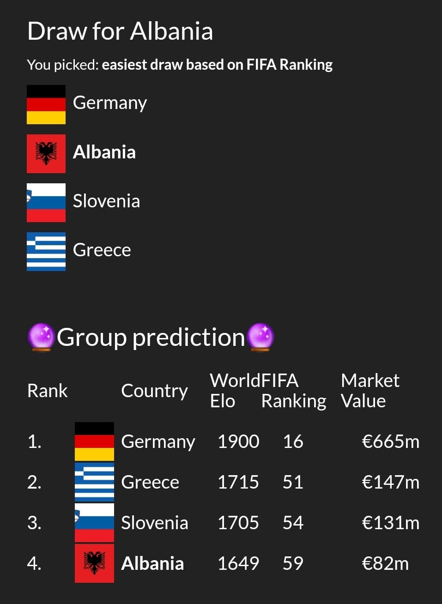Click the Slovenia flag in draw list
Screen dimensions: 442x604
click(x=46, y=203)
